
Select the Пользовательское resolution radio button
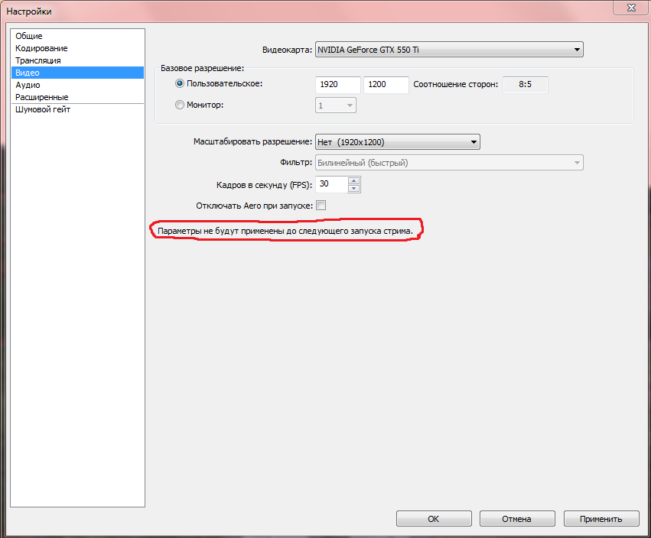pyautogui.click(x=179, y=83)
